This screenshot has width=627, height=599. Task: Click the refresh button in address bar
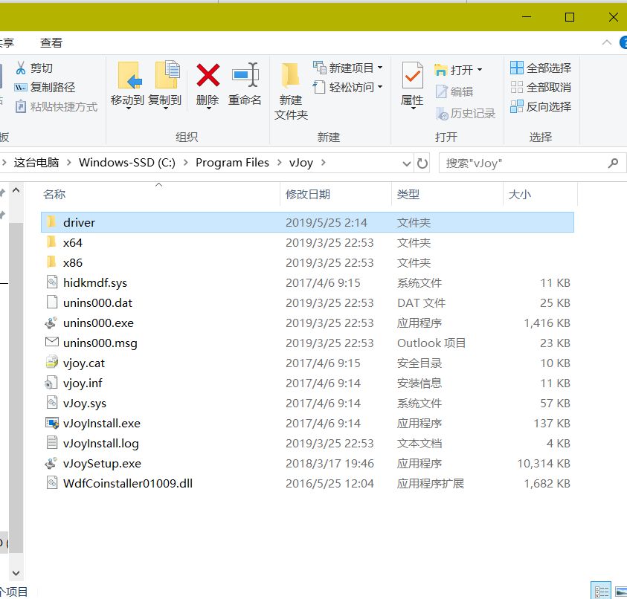422,163
